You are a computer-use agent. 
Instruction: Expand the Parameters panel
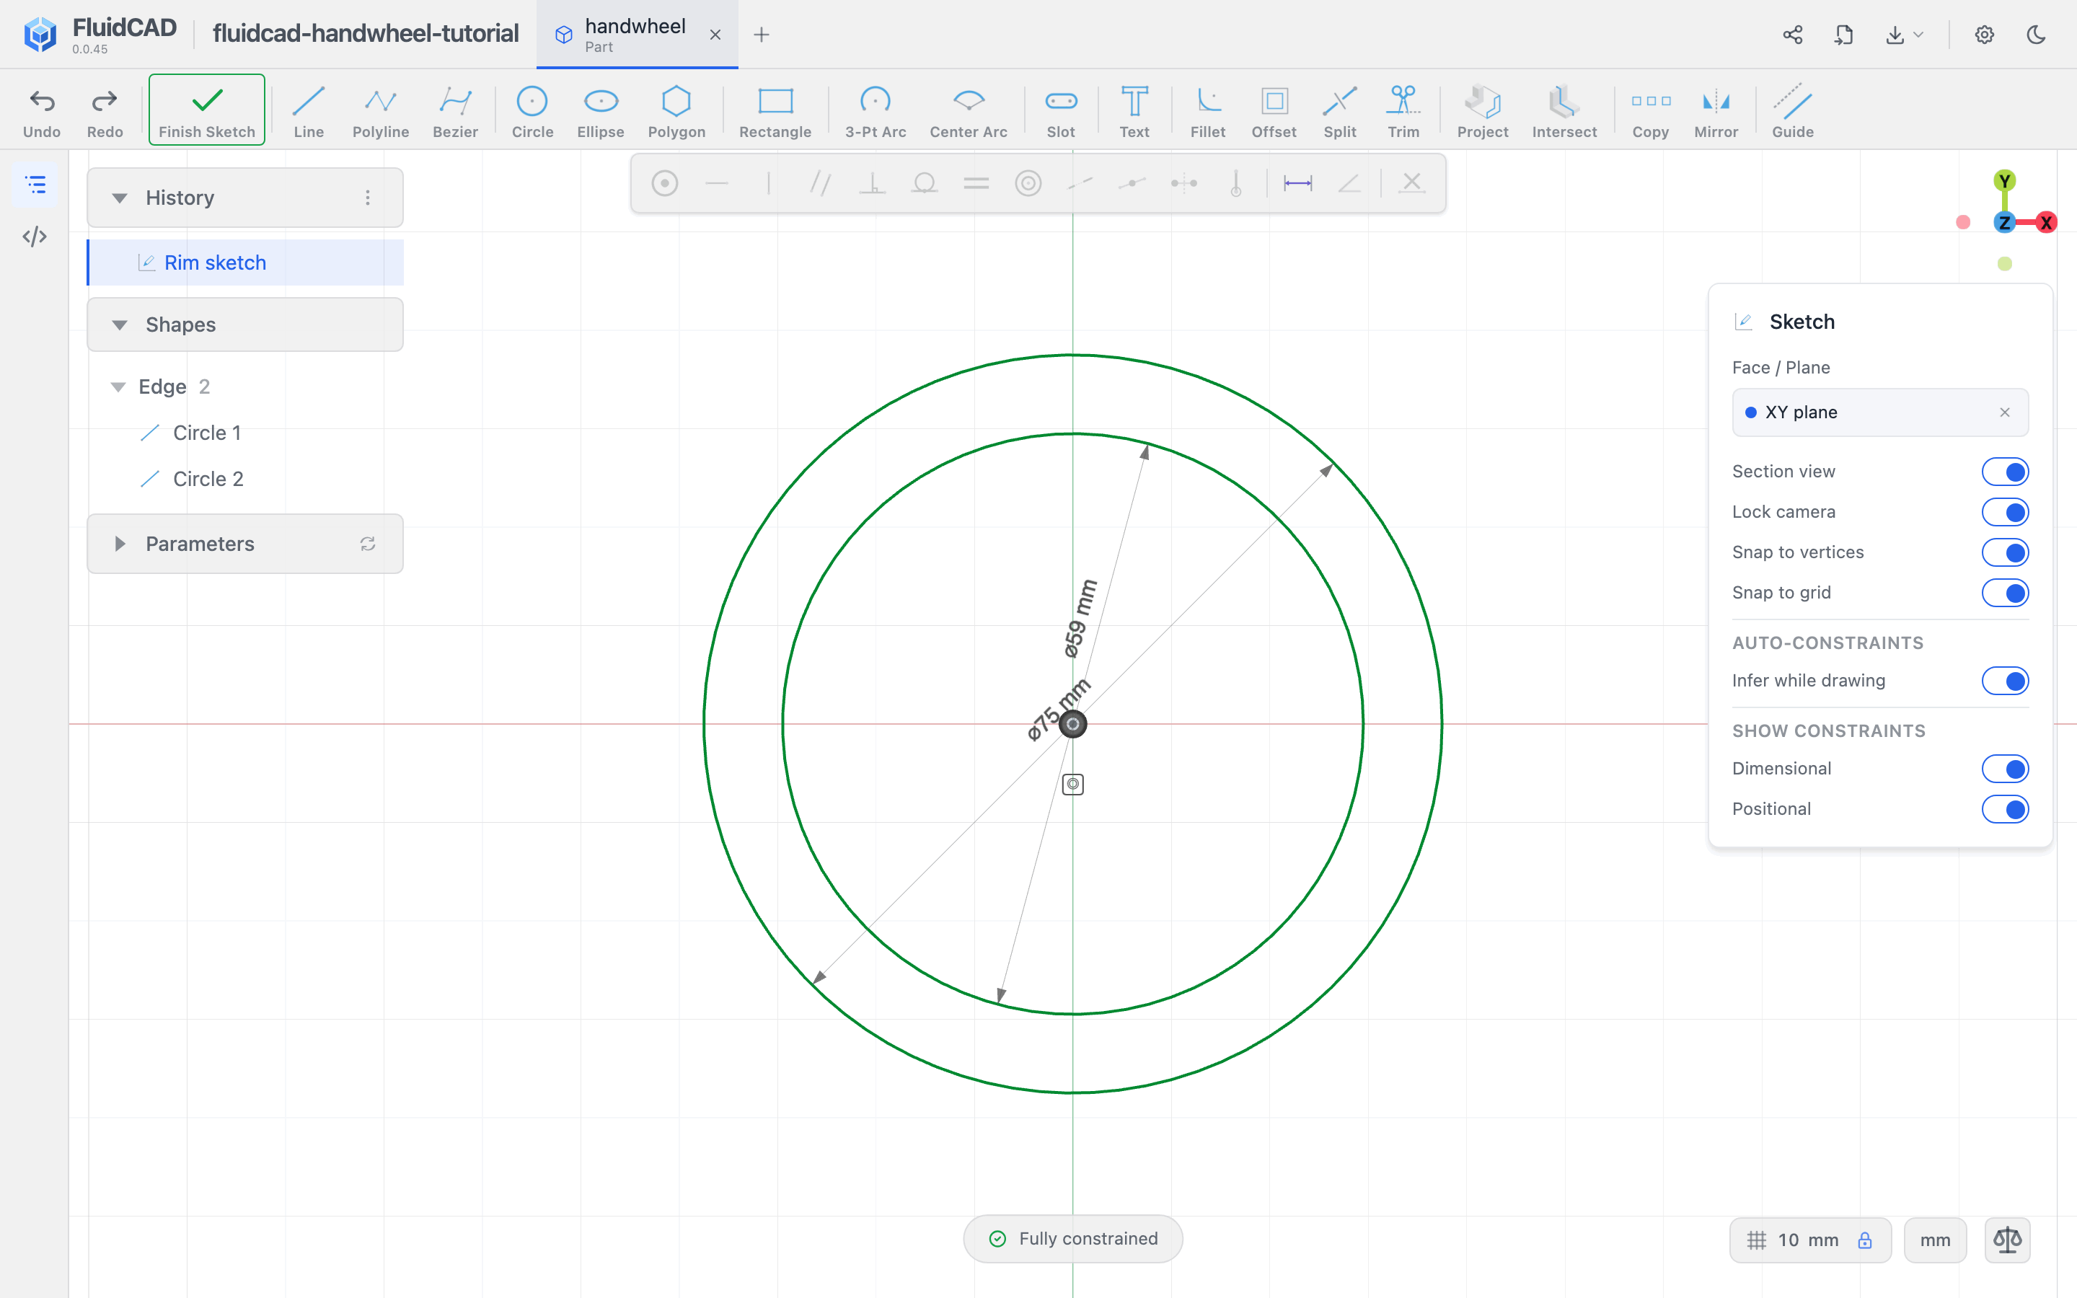pyautogui.click(x=119, y=544)
